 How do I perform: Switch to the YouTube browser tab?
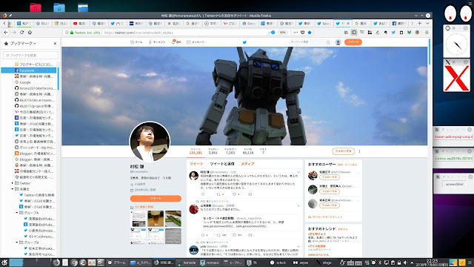[80, 23]
